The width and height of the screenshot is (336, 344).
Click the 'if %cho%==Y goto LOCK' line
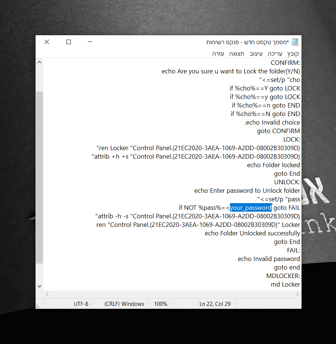[265, 89]
